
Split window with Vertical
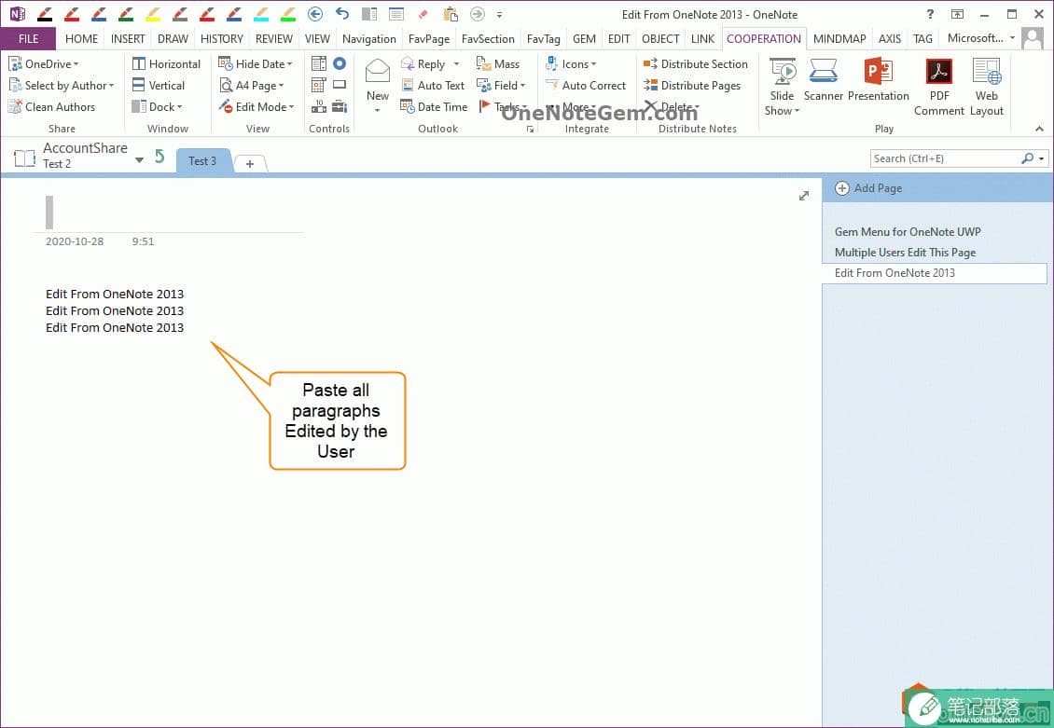click(x=158, y=86)
